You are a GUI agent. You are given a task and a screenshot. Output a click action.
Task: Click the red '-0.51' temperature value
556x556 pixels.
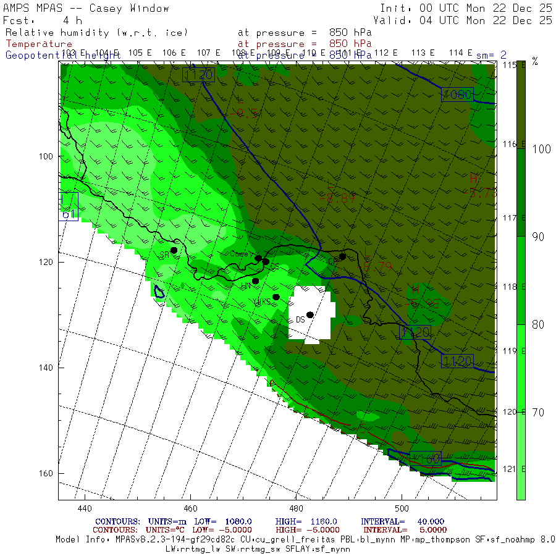tap(246, 113)
